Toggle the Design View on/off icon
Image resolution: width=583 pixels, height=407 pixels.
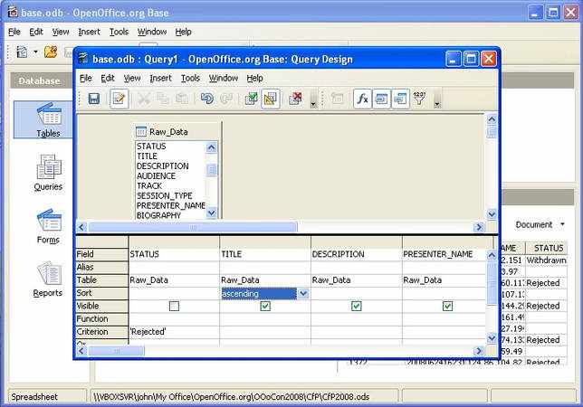271,99
